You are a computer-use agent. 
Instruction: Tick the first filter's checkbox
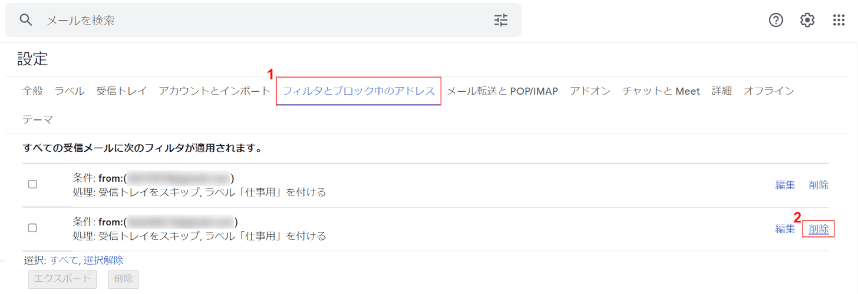point(32,184)
